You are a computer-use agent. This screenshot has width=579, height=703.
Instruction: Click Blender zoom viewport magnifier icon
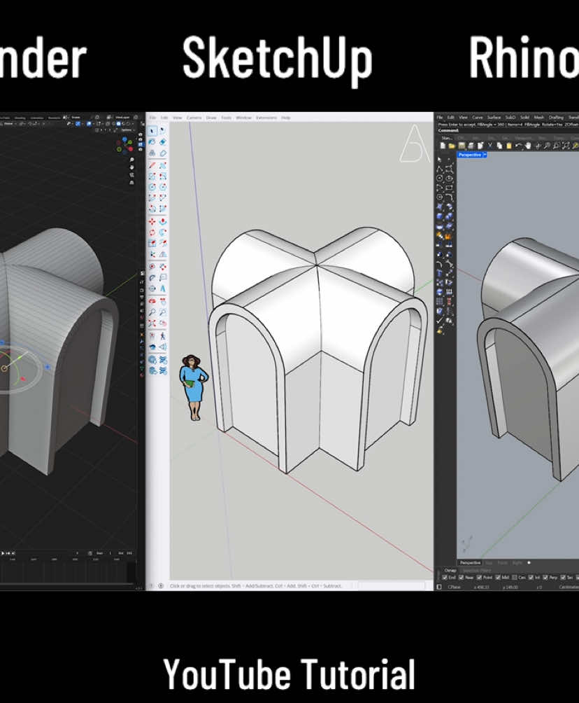pyautogui.click(x=132, y=160)
